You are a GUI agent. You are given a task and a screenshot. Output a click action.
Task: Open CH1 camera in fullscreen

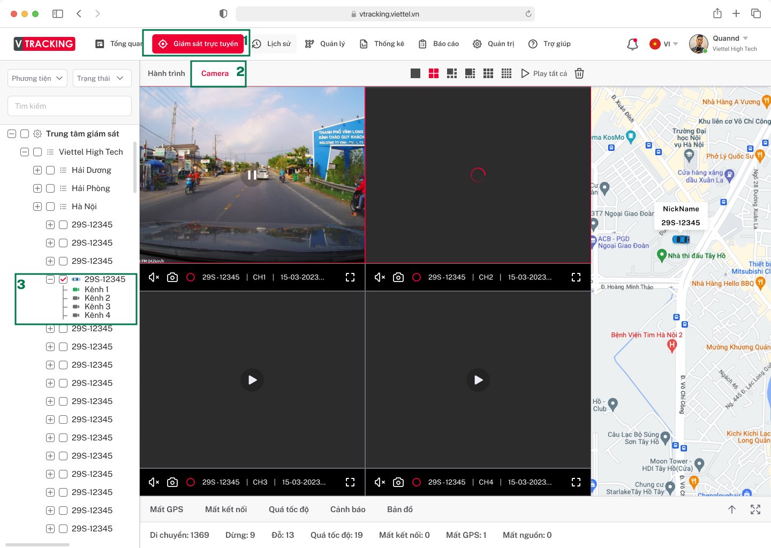350,277
